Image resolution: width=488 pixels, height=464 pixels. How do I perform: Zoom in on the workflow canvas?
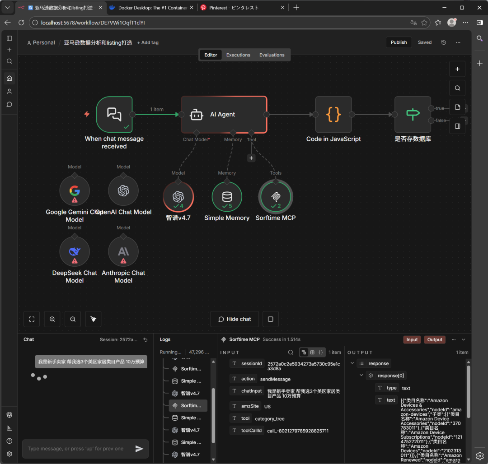(52, 319)
